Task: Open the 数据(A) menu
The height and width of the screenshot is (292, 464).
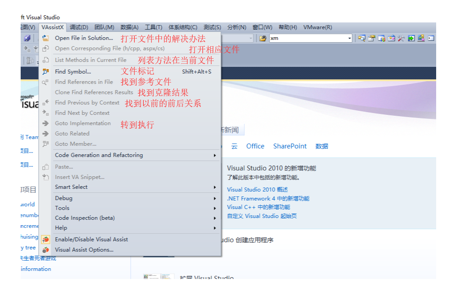Action: click(129, 27)
